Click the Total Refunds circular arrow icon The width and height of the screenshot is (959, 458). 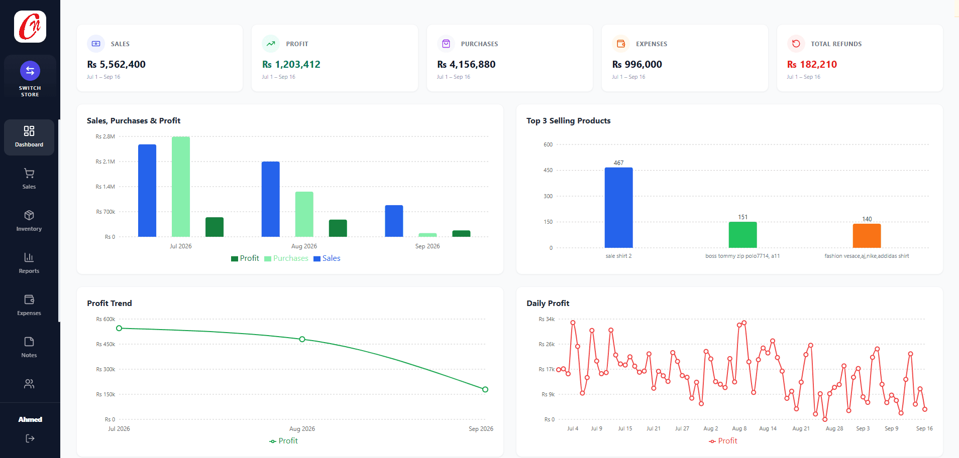coord(796,44)
